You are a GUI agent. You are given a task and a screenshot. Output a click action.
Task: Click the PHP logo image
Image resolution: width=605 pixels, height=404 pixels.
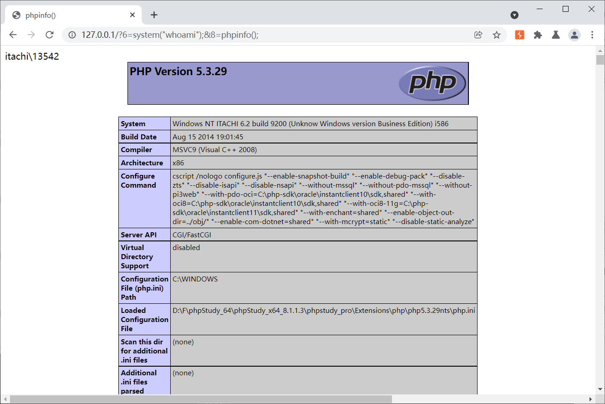click(x=432, y=83)
